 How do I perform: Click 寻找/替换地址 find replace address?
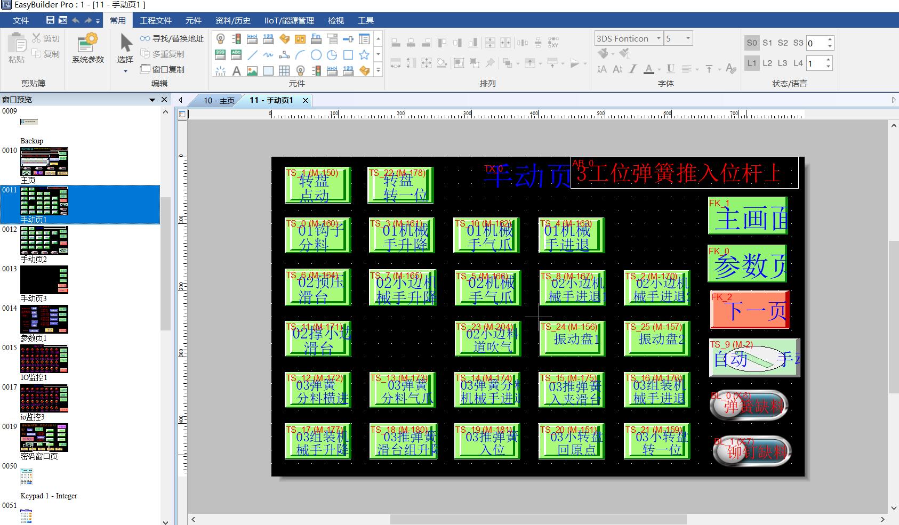tap(172, 38)
